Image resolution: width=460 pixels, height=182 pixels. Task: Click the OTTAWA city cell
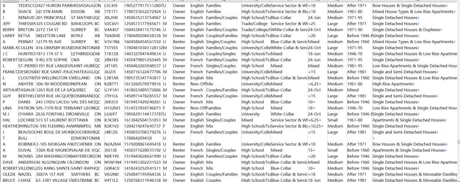(82, 120)
